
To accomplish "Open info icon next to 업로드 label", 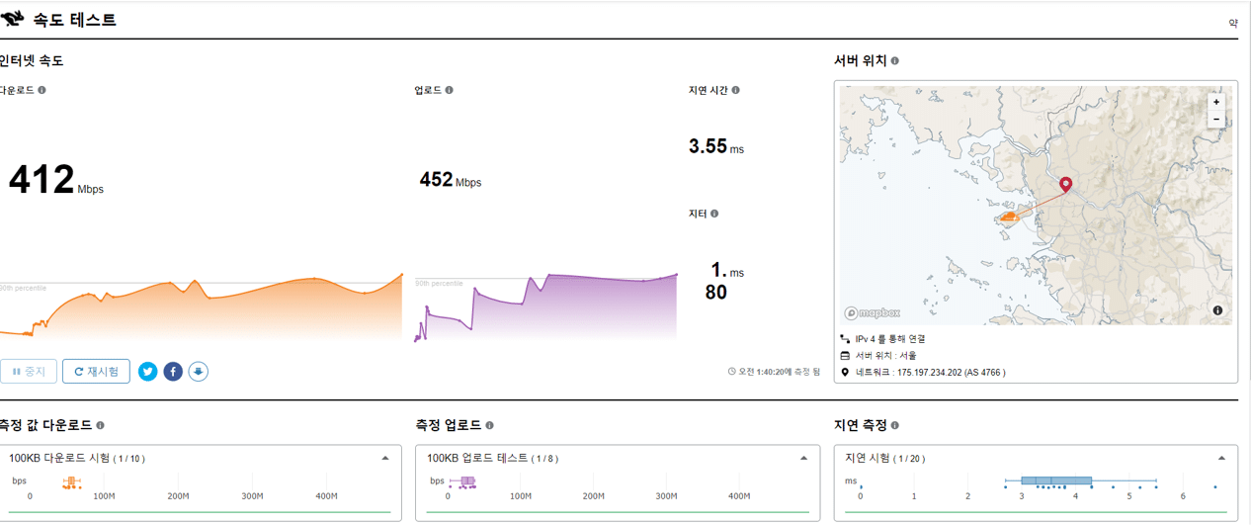I will pyautogui.click(x=449, y=90).
